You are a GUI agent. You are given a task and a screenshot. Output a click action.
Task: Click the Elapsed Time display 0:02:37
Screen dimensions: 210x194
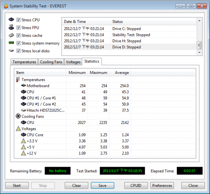(x=190, y=171)
